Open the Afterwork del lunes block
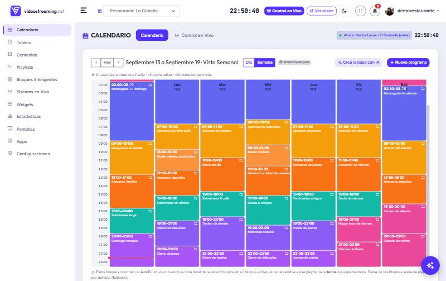 click(x=177, y=233)
